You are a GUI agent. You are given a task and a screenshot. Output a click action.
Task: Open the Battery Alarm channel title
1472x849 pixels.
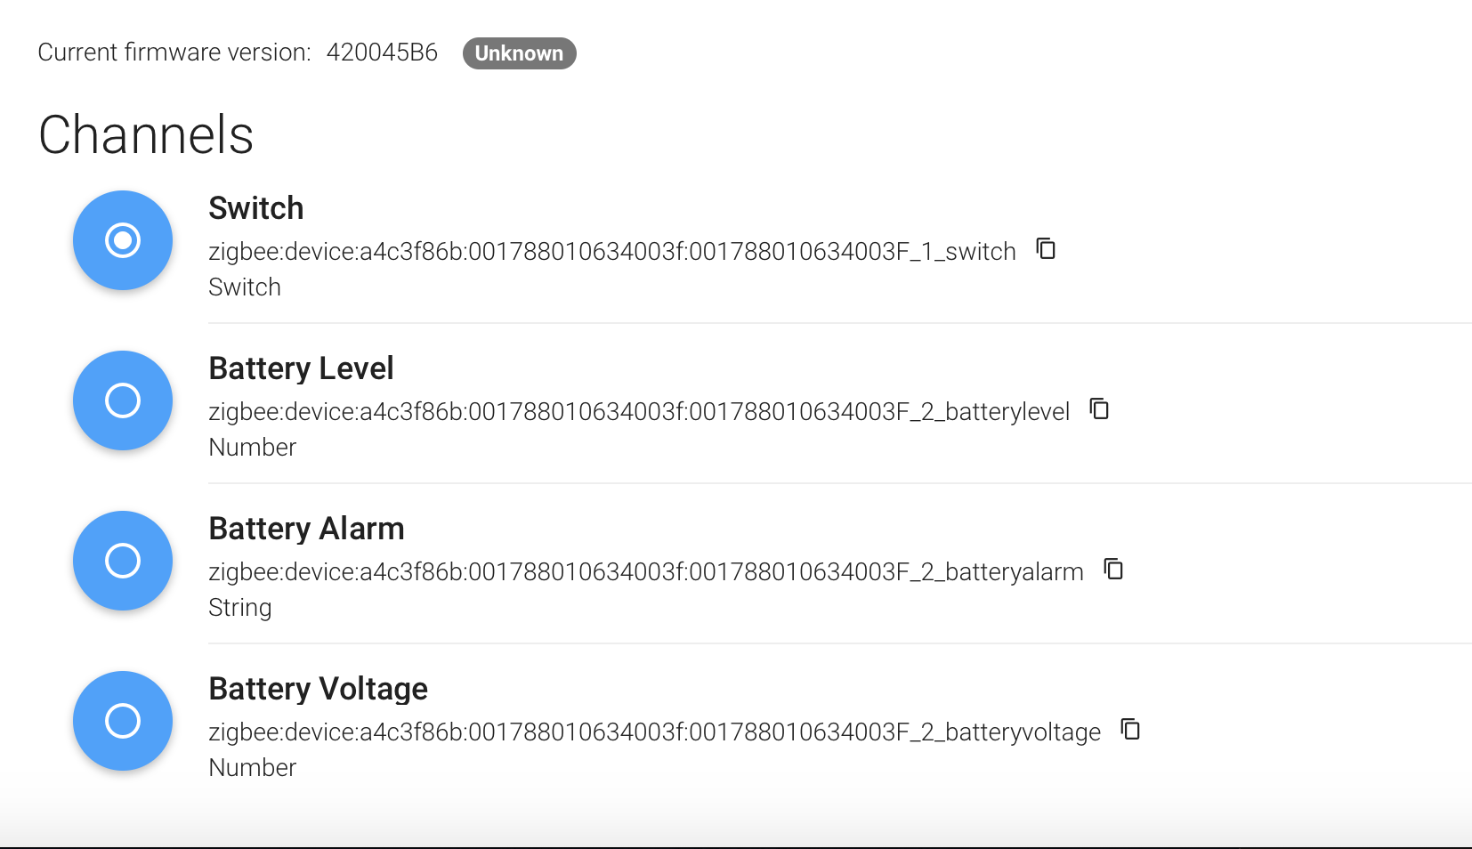pos(306,529)
